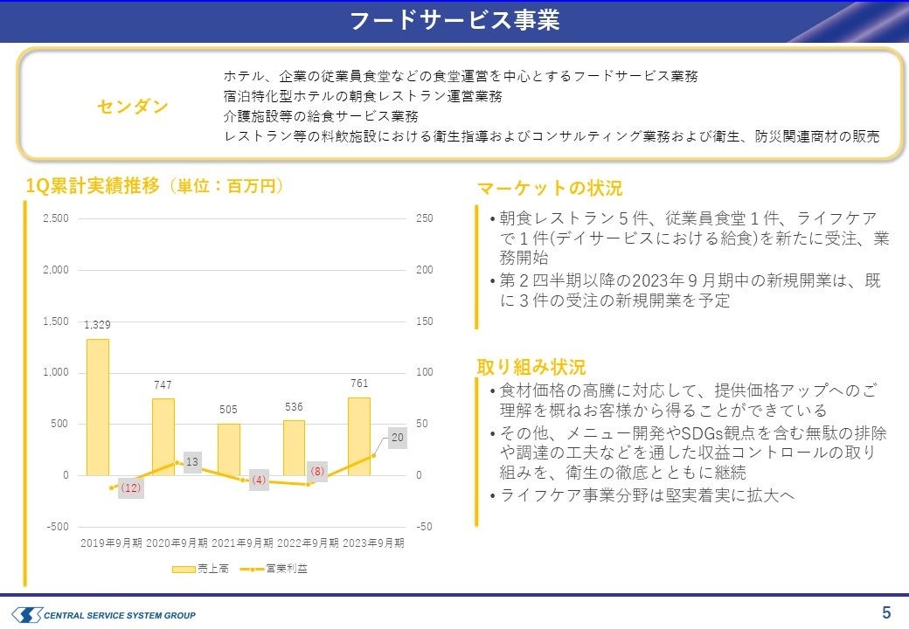
Task: Click the 売上高 legend swatch
Action: [x=184, y=570]
